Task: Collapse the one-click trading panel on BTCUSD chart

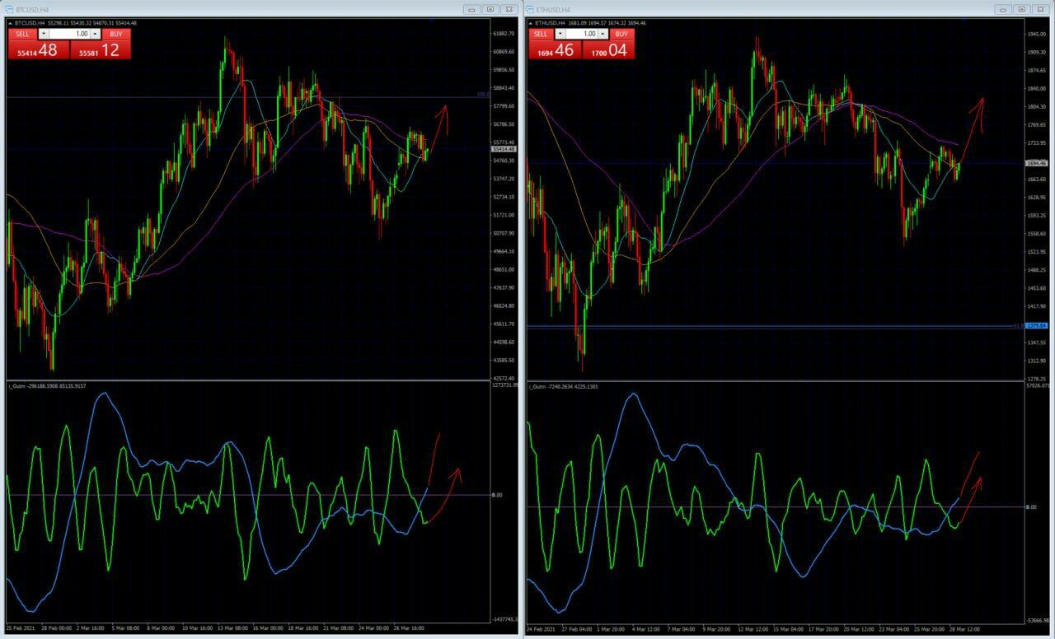Action: (x=11, y=22)
